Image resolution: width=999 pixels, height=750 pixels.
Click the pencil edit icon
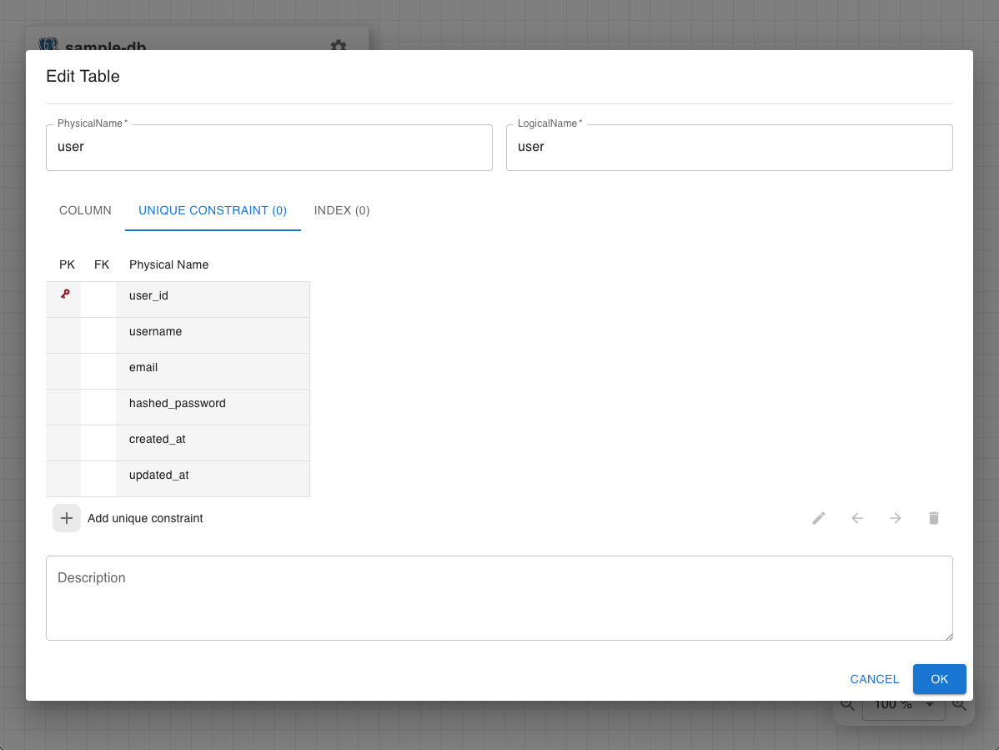(x=819, y=518)
